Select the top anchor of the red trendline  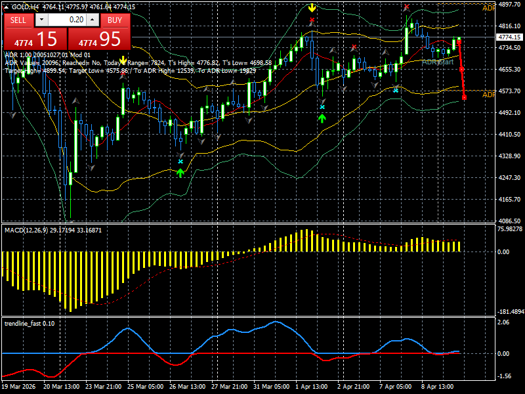[x=459, y=42]
